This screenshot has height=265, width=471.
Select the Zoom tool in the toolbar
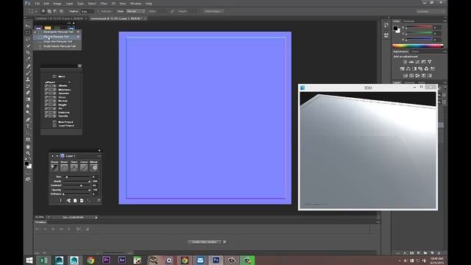coord(28,153)
